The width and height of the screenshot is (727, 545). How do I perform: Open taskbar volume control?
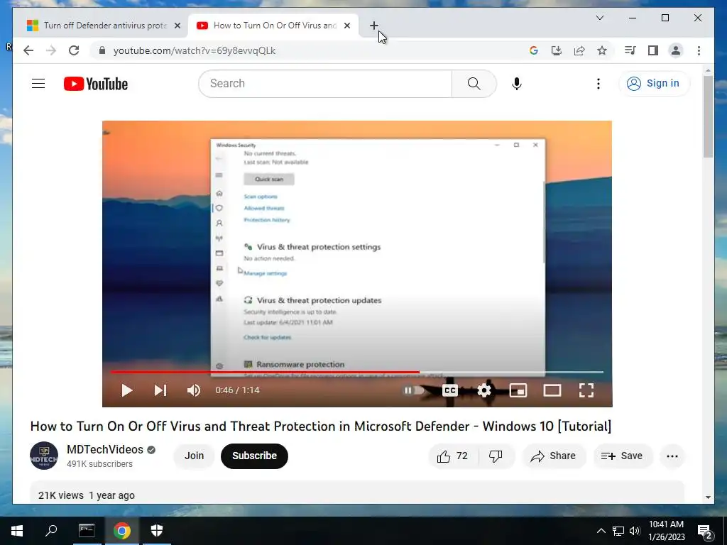point(635,531)
